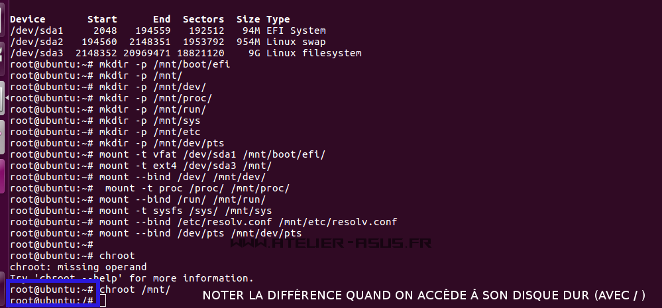Click the "mount -t vfat" command line

[x=211, y=154]
